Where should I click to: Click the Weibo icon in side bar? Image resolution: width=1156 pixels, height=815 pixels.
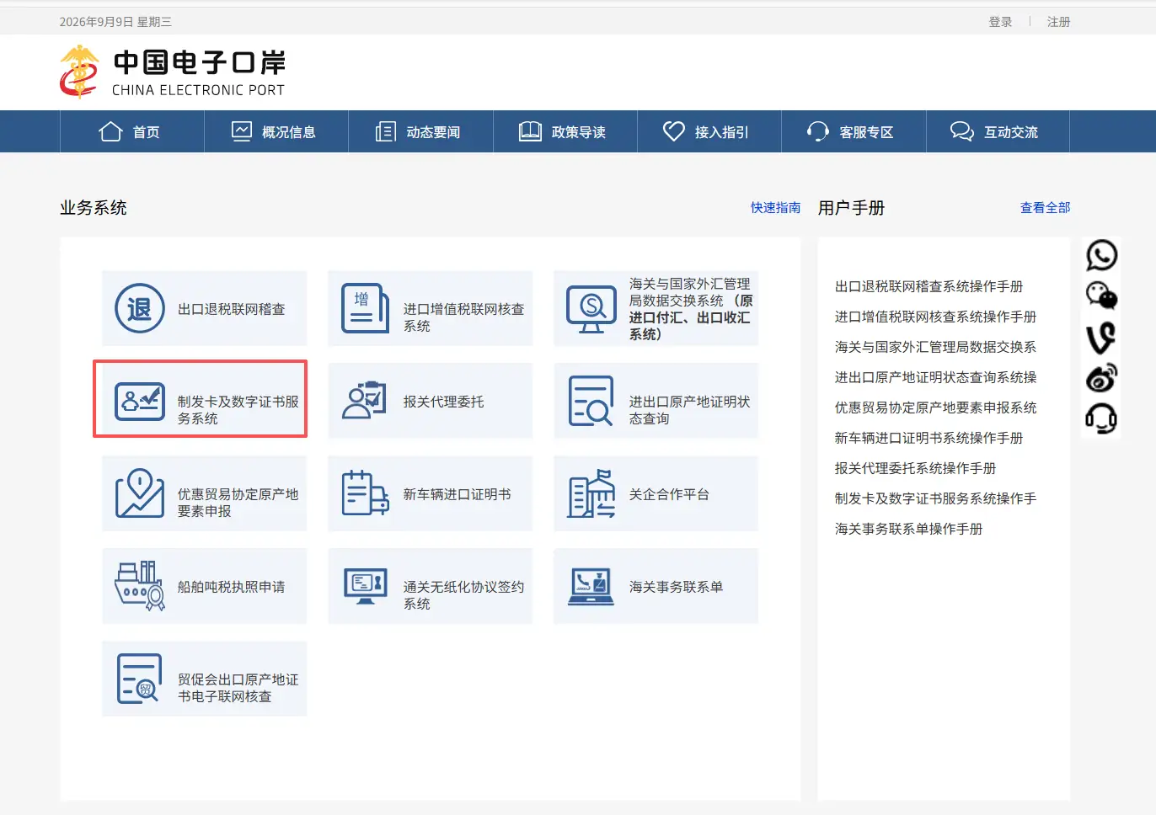1102,377
